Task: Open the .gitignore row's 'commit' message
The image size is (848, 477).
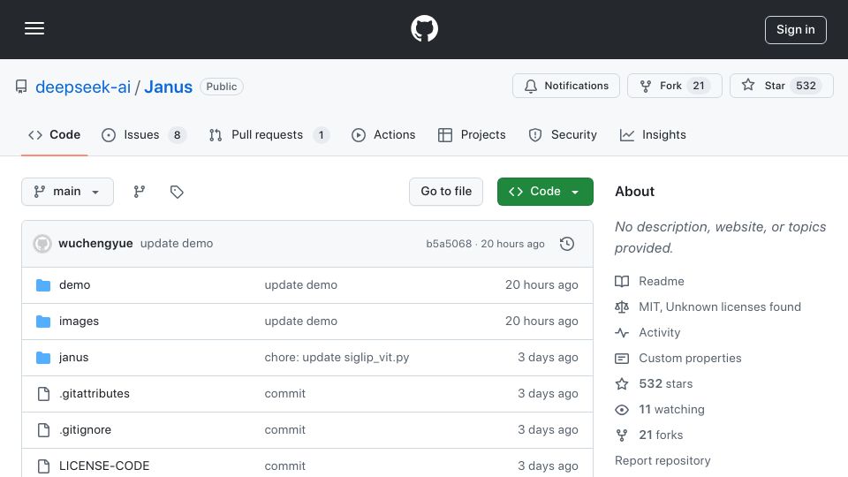Action: (x=285, y=430)
